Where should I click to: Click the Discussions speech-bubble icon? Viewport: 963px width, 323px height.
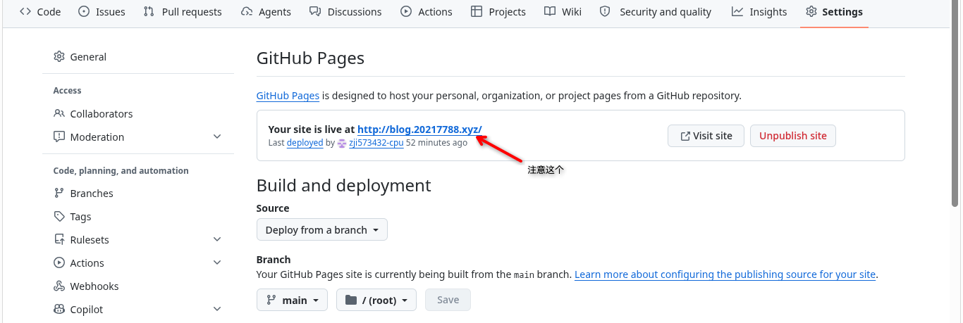(316, 12)
